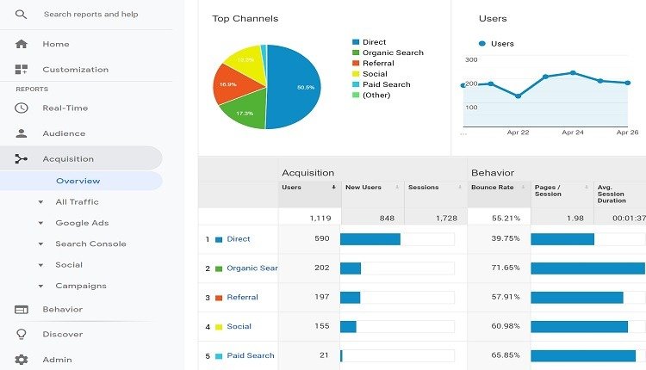
Task: Click the Discover lightbulb icon
Action: tap(21, 334)
